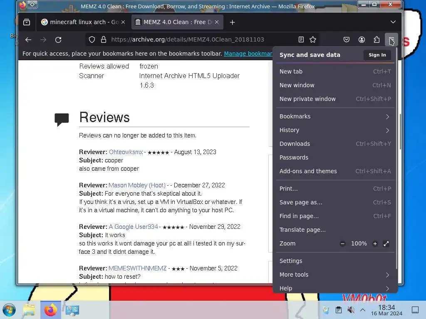Image resolution: width=426 pixels, height=319 pixels.
Task: Close the hamburger application menu button
Action: (391, 39)
